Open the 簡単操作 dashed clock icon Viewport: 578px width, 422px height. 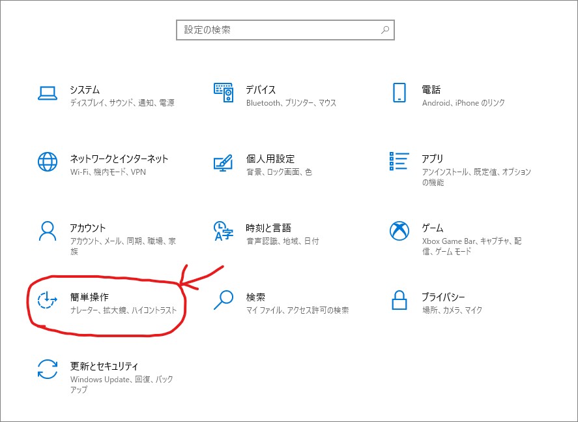pyautogui.click(x=48, y=300)
